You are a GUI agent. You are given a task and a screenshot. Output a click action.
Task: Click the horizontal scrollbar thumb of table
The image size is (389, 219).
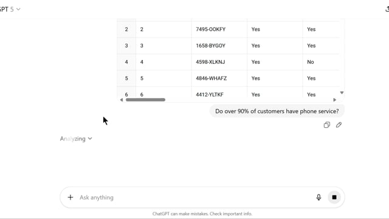[x=145, y=100]
